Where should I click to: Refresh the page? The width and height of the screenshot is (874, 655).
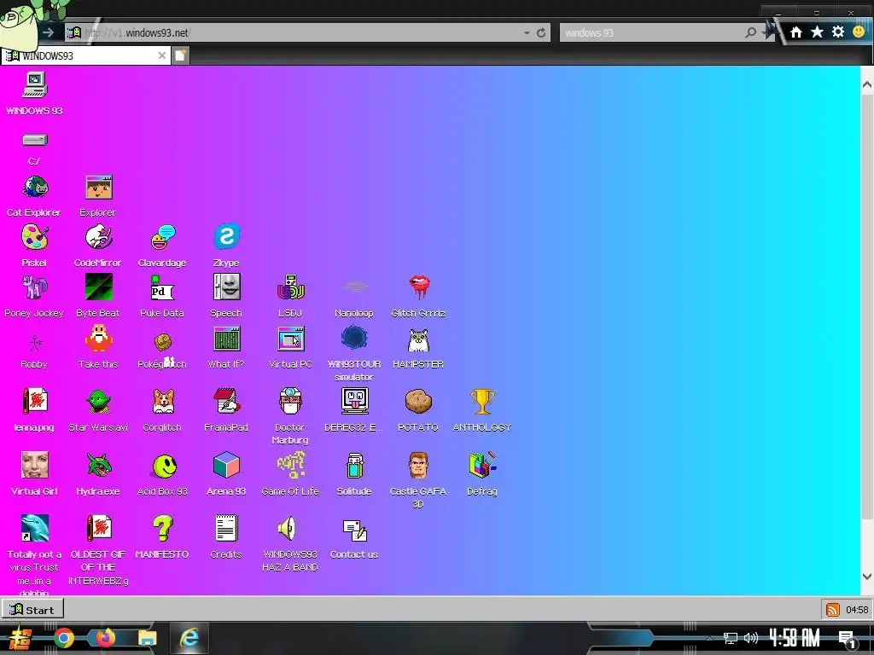(541, 33)
